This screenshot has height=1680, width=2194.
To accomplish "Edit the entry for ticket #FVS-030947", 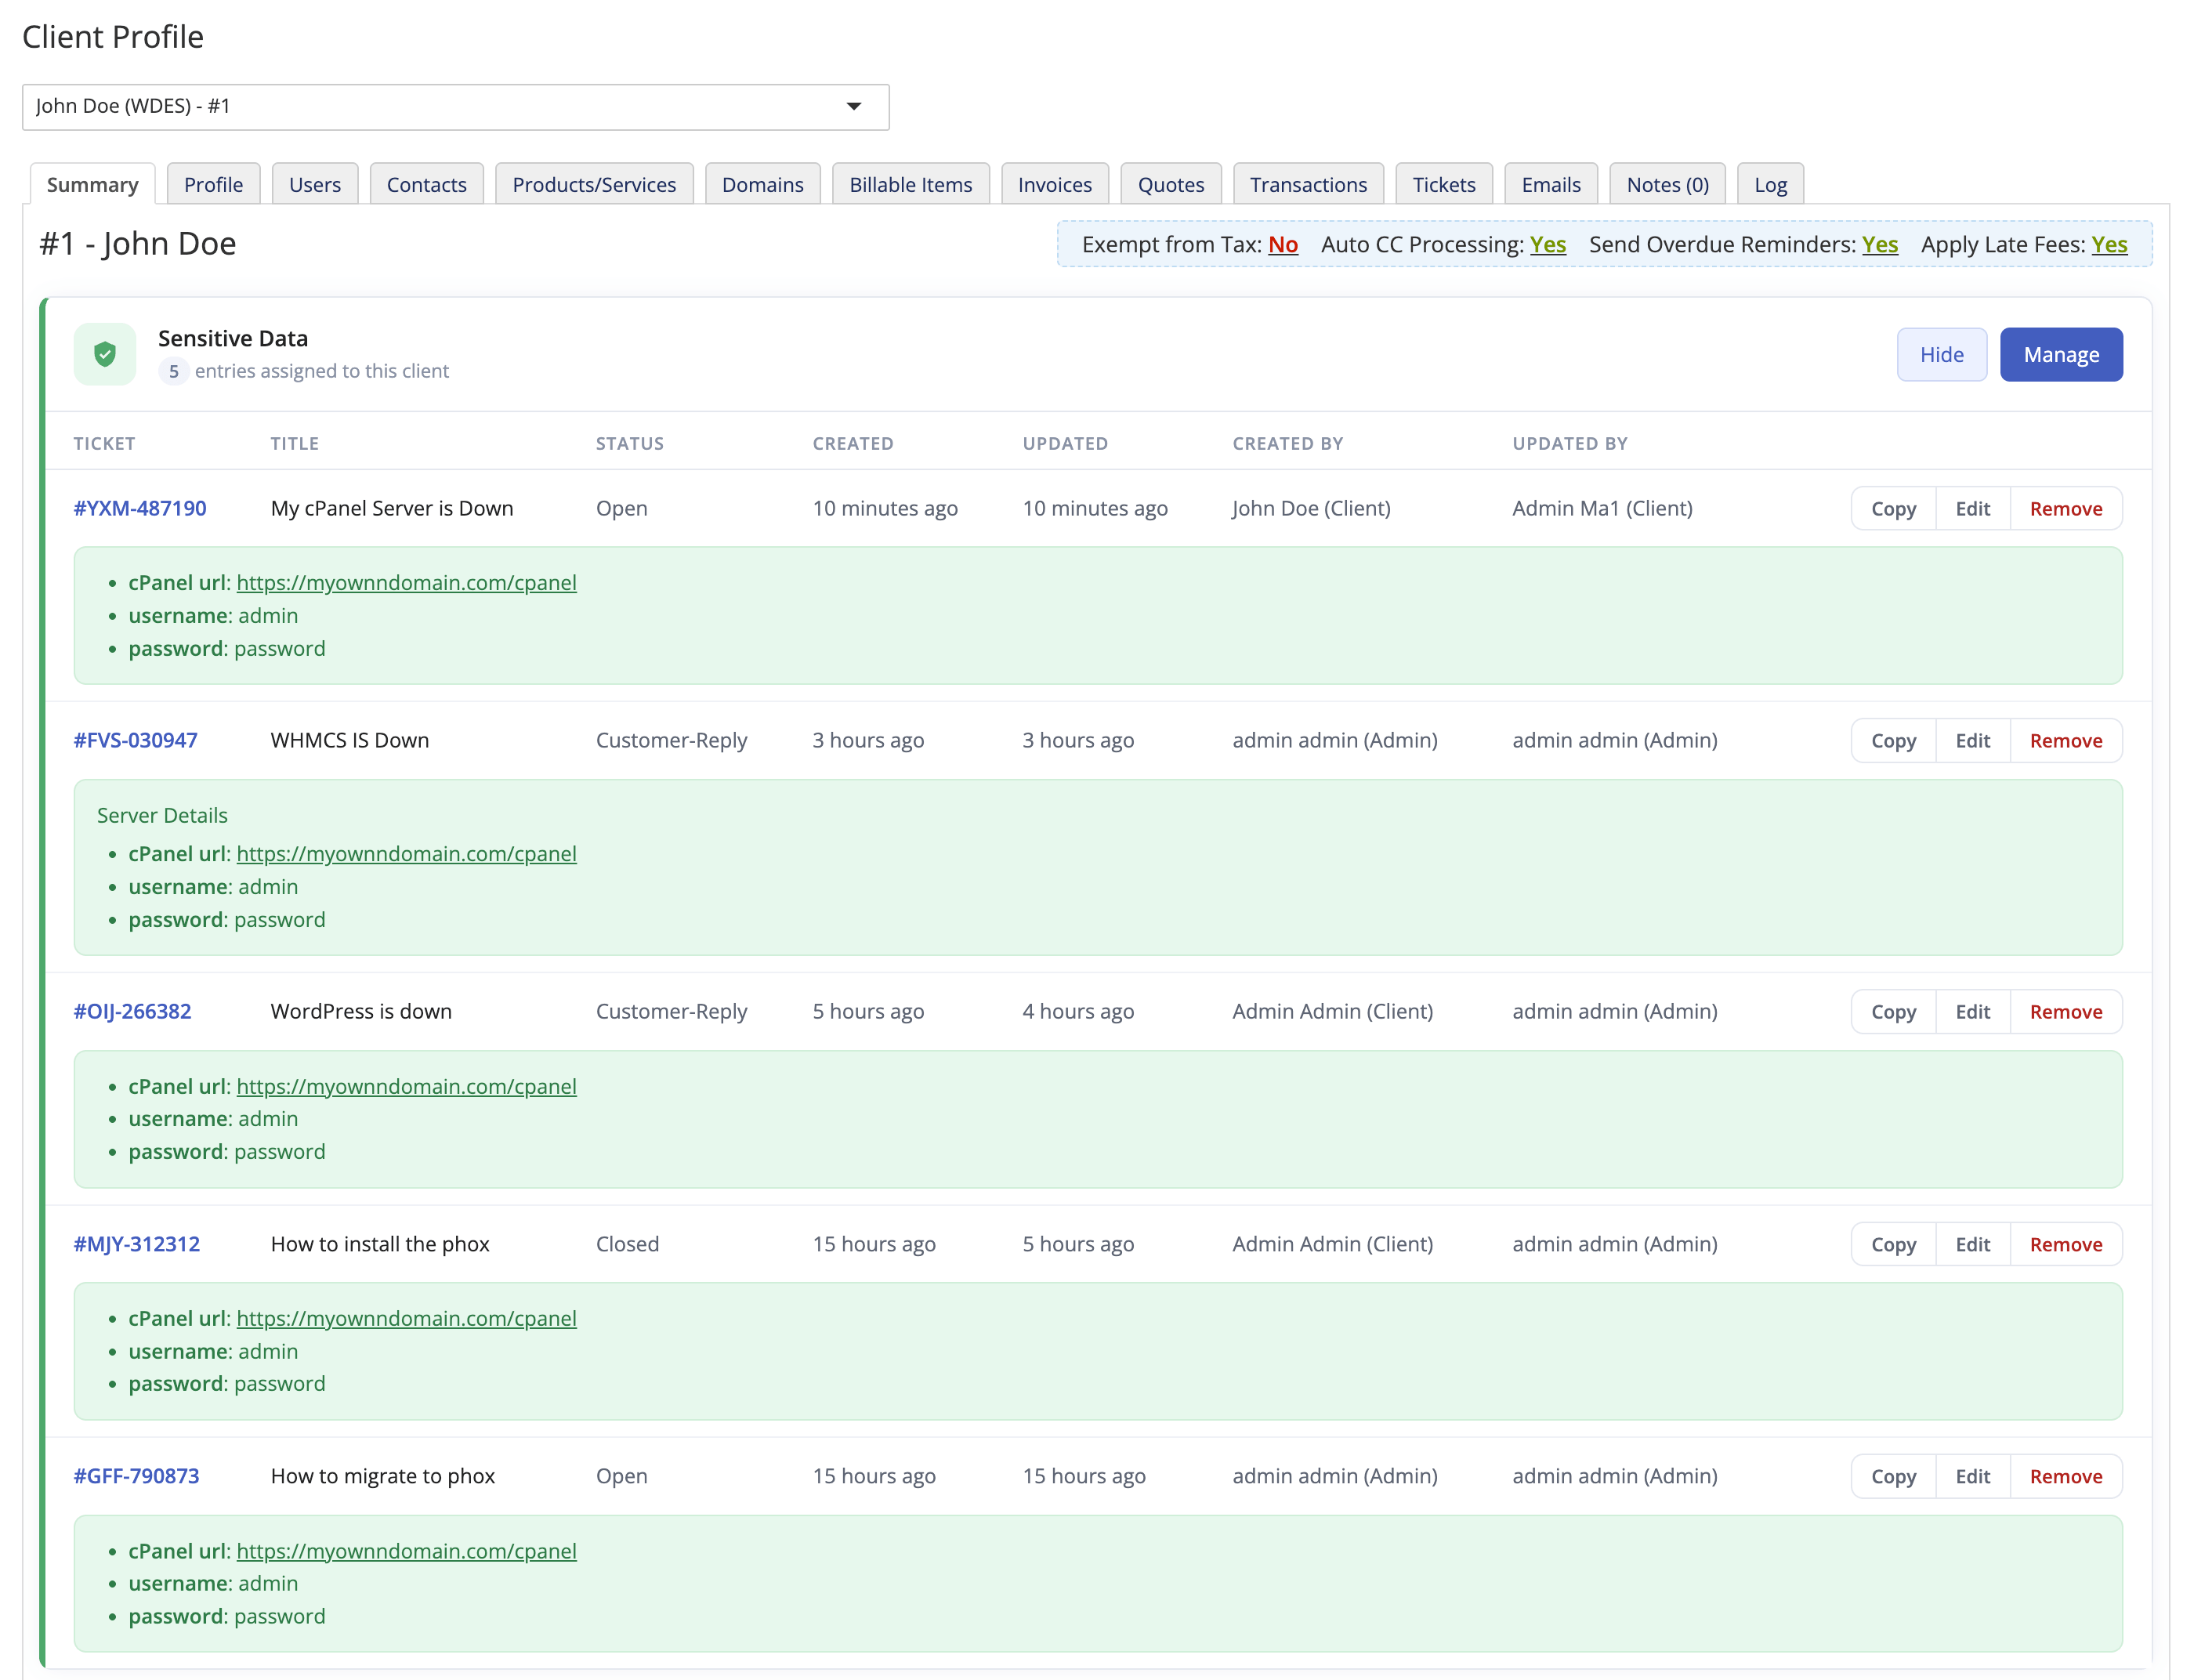I will click(1972, 741).
